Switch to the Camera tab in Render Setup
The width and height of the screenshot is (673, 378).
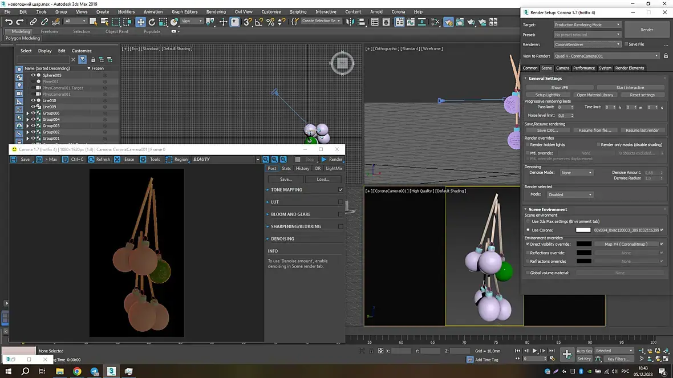pyautogui.click(x=562, y=68)
